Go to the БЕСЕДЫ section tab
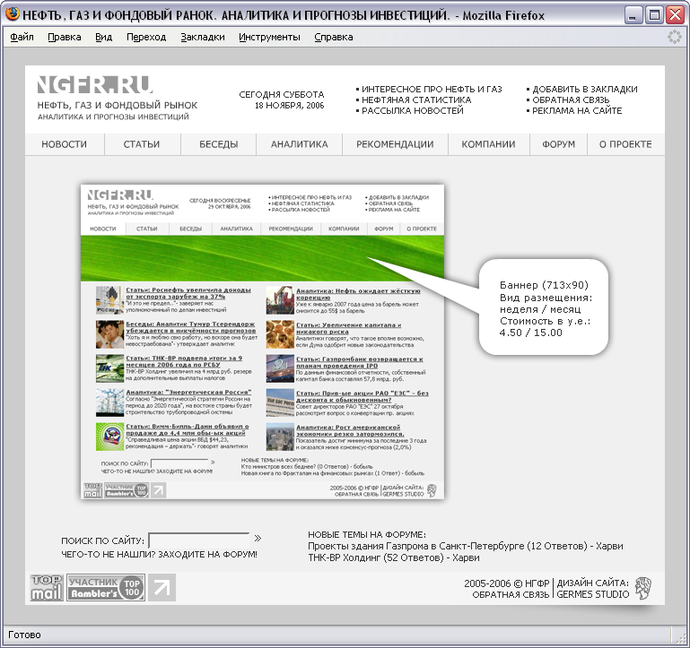This screenshot has width=690, height=648. coord(219,144)
